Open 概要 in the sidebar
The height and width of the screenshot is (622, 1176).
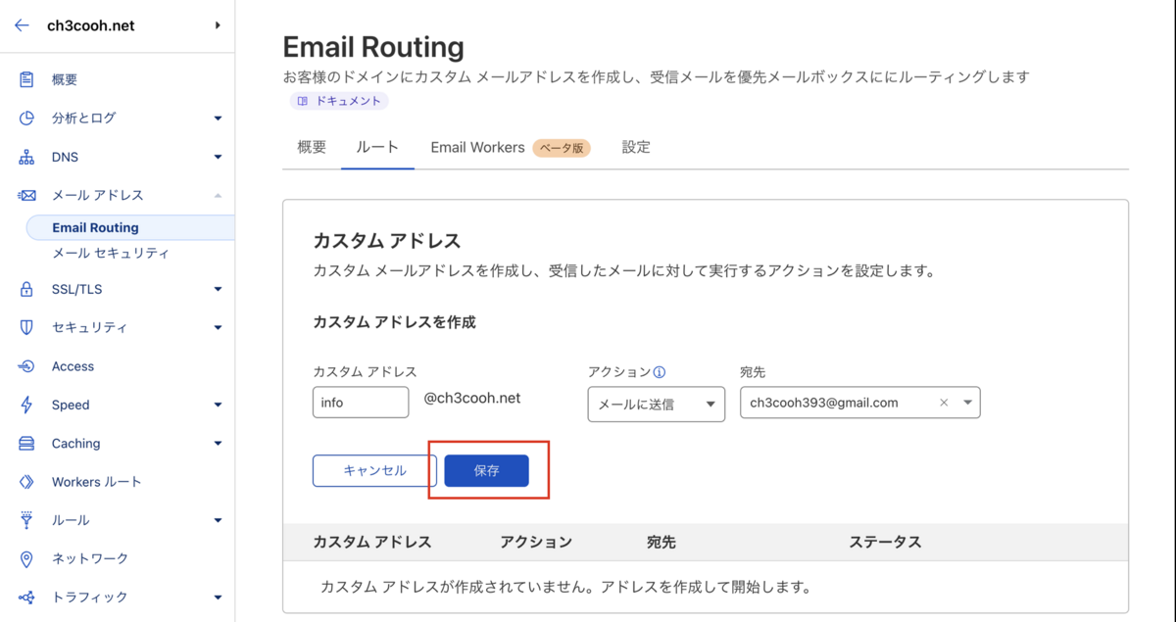[65, 79]
